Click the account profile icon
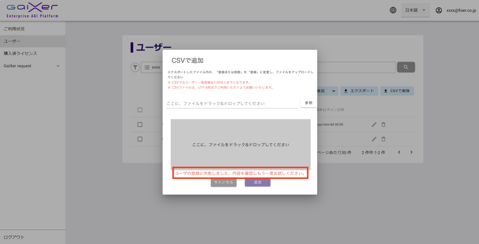The image size is (479, 244). pos(438,10)
